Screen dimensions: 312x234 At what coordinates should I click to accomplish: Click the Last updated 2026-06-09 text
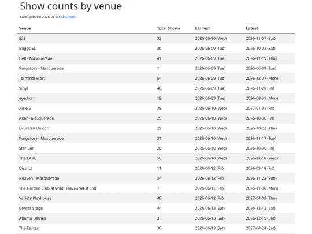[40, 17]
